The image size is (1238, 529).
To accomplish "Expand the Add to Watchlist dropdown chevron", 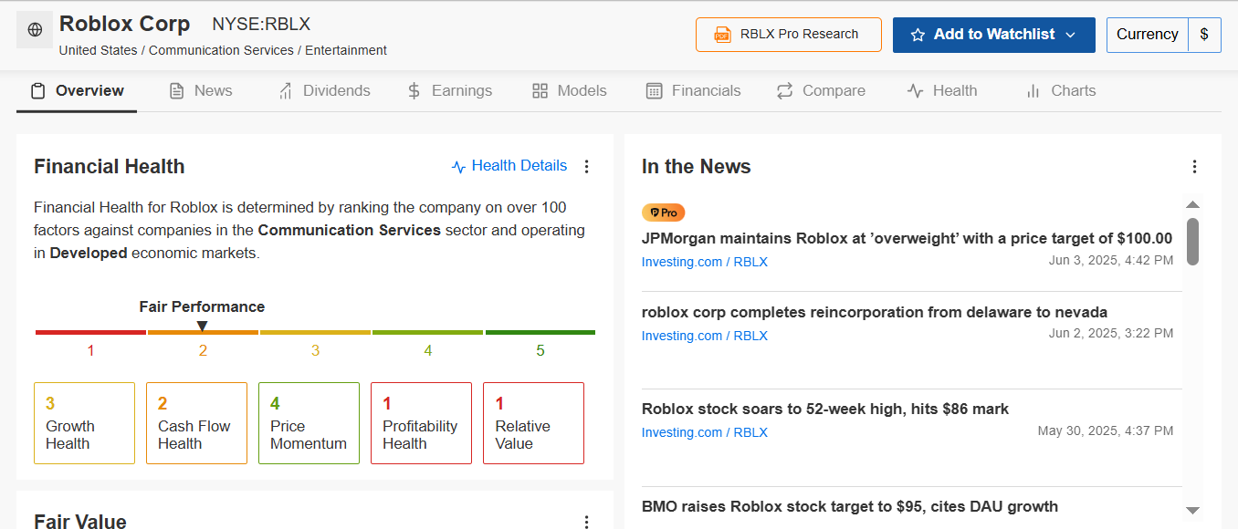I will [1071, 35].
